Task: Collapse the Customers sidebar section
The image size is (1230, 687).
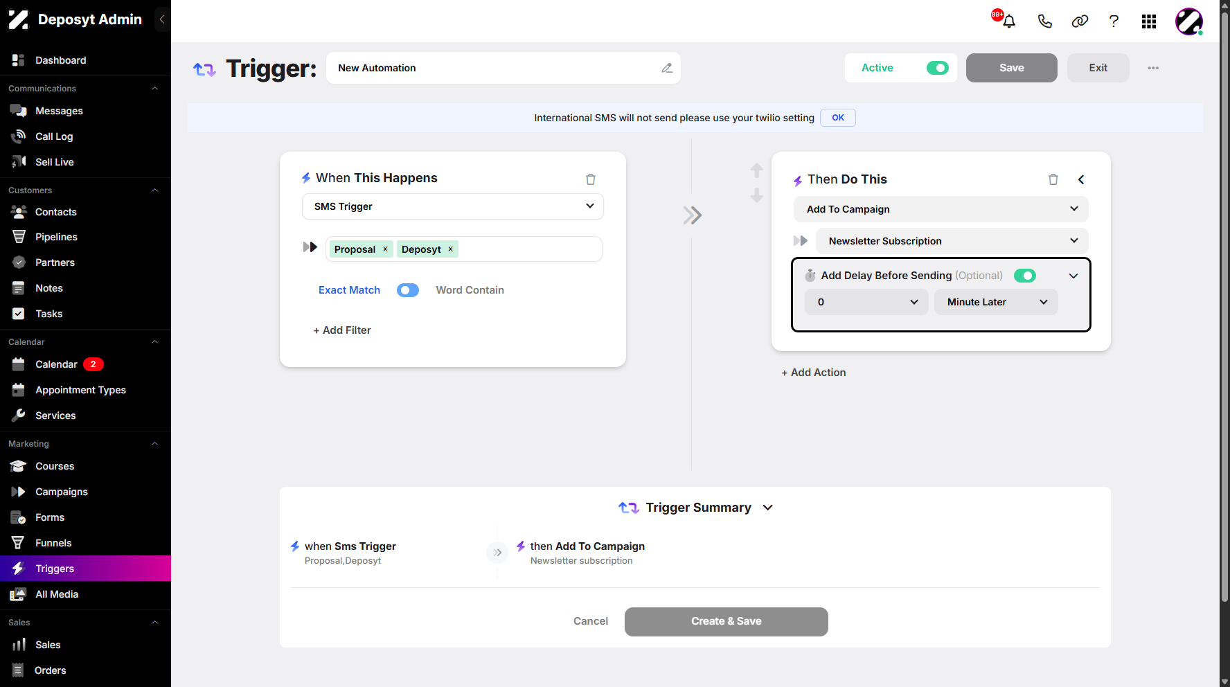Action: click(x=155, y=190)
